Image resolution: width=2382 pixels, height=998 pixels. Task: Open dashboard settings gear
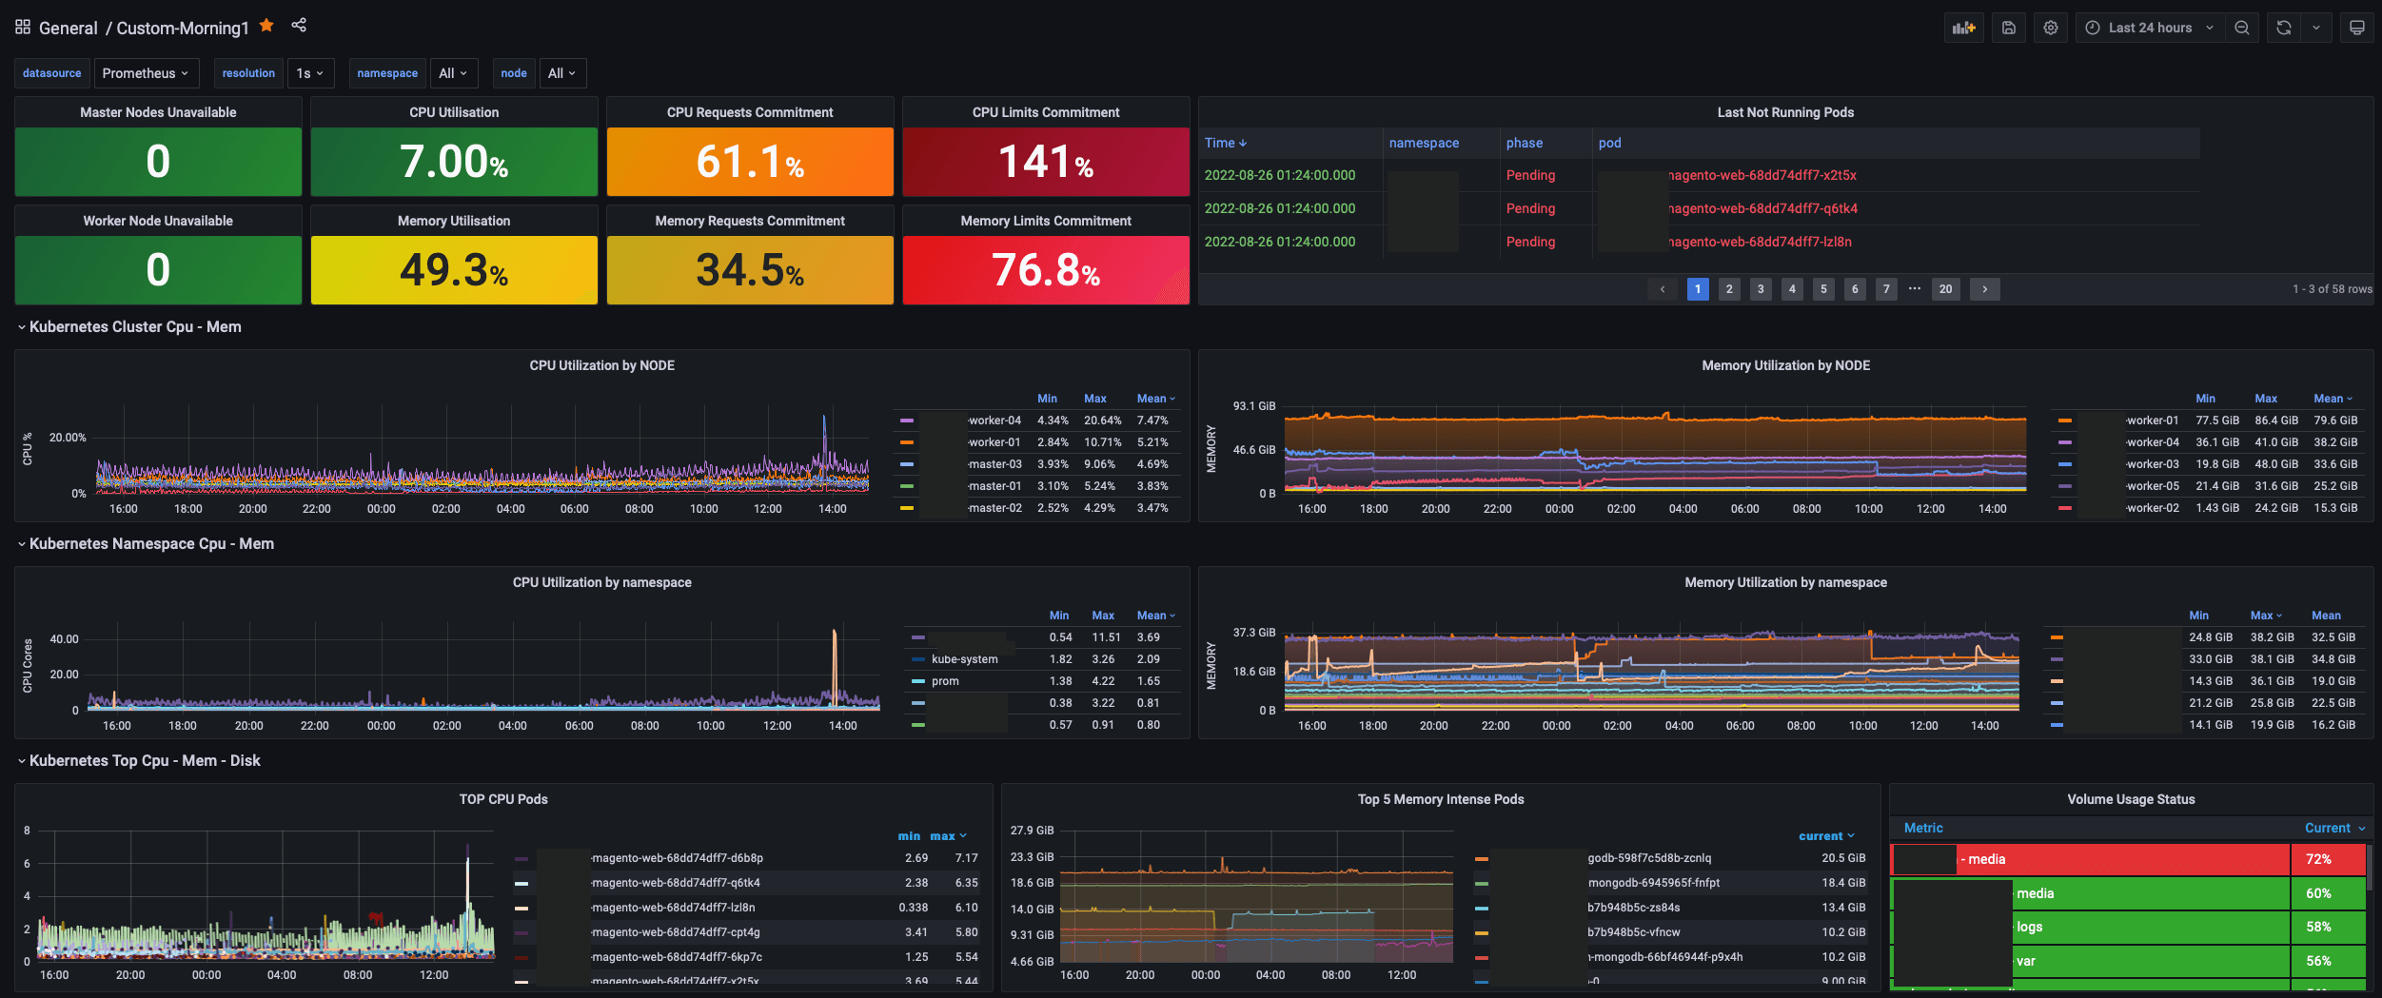coord(2051,28)
